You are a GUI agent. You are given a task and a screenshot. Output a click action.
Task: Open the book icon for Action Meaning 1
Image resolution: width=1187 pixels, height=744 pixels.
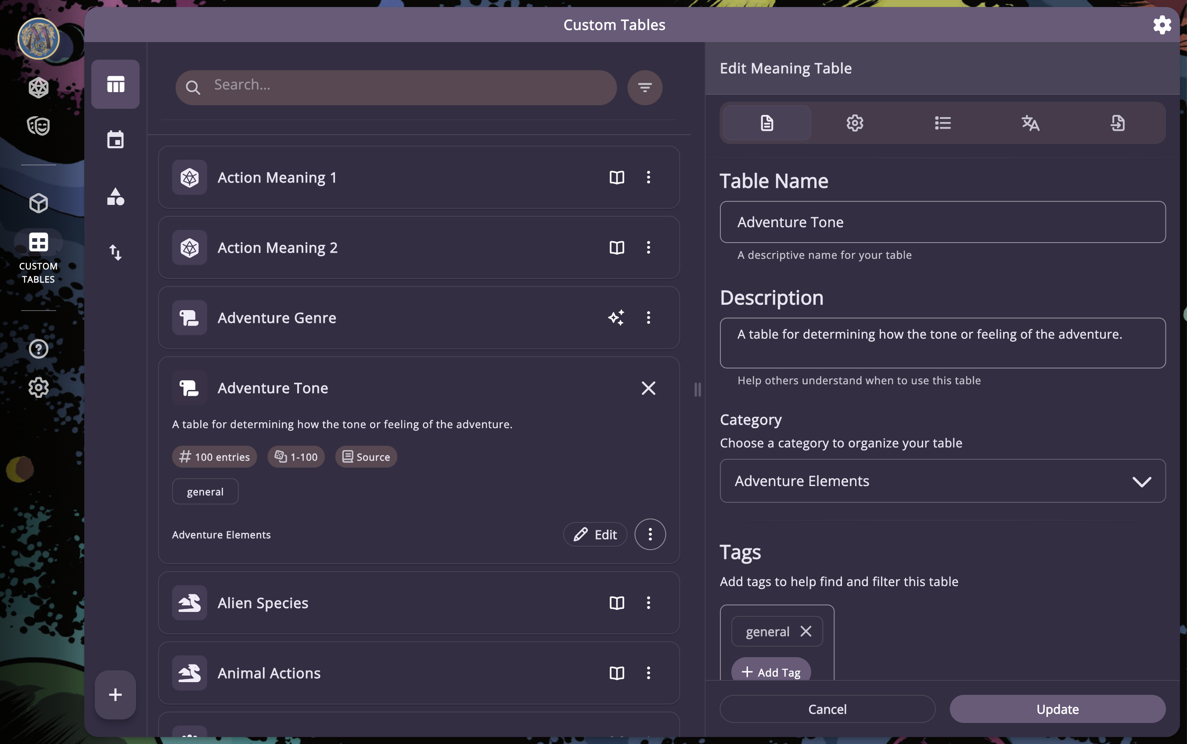pyautogui.click(x=616, y=177)
